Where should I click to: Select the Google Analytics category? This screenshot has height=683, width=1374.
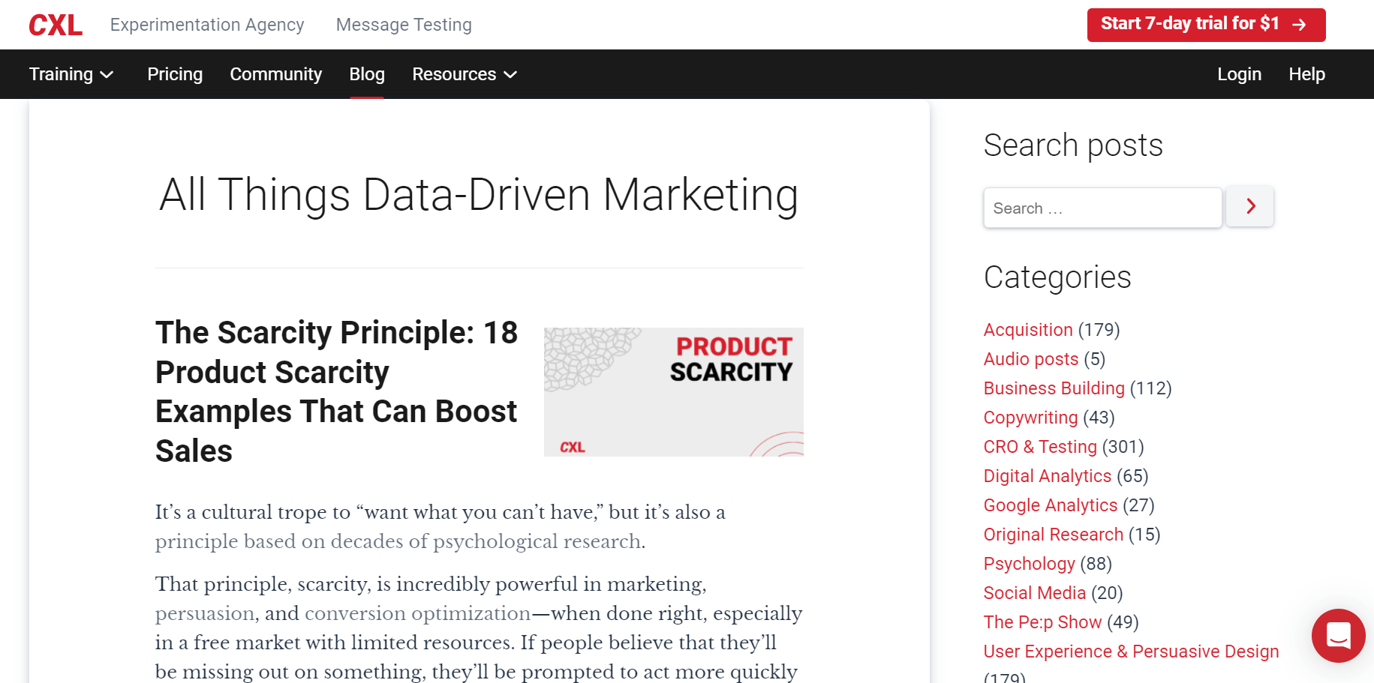[1050, 505]
